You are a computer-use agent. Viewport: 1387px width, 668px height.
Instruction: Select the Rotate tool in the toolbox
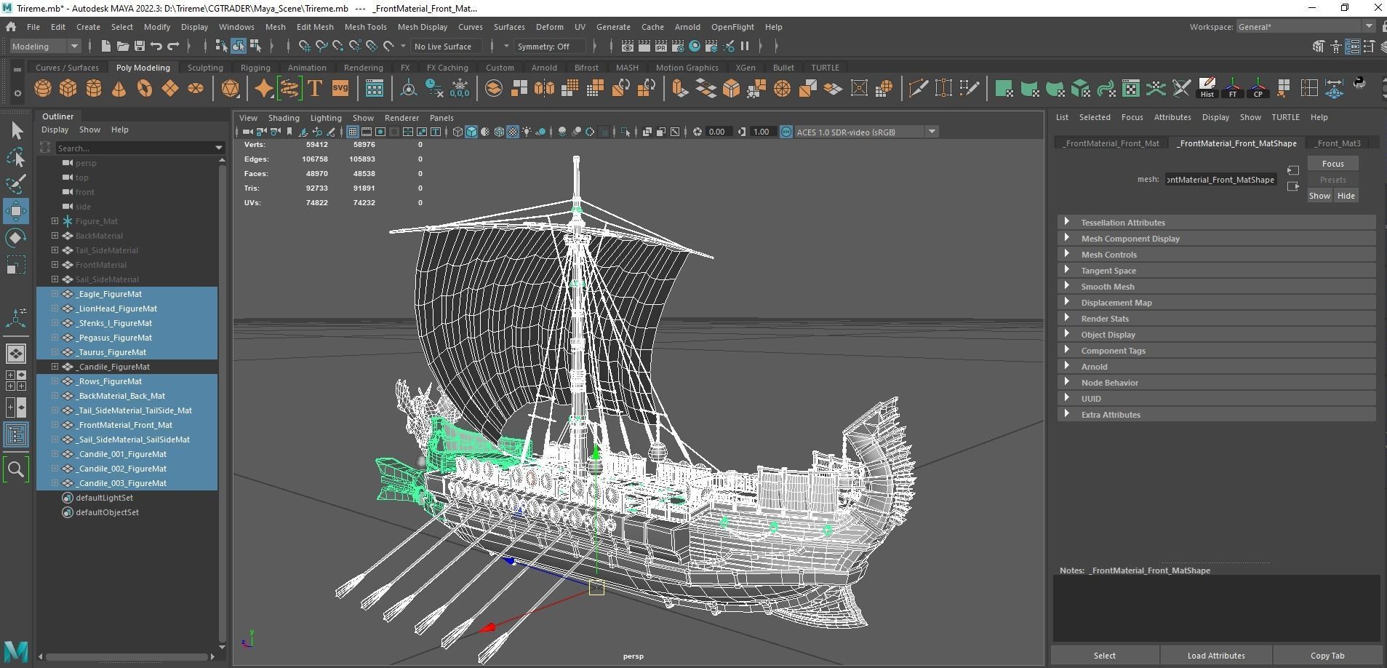click(16, 238)
